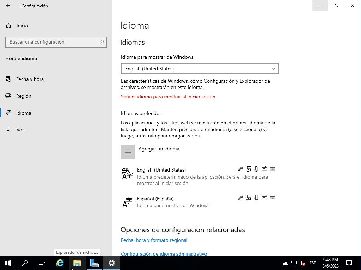Screen dimensions: 361x270
Task: Click the muted volume tray icon
Action: 302,263
